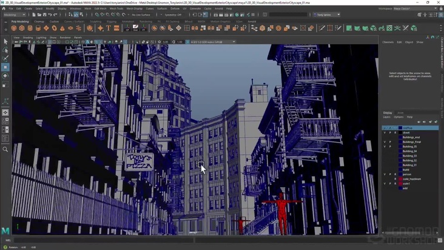
Task: Click the Object menu in Channel Box
Action: pyautogui.click(x=409, y=42)
